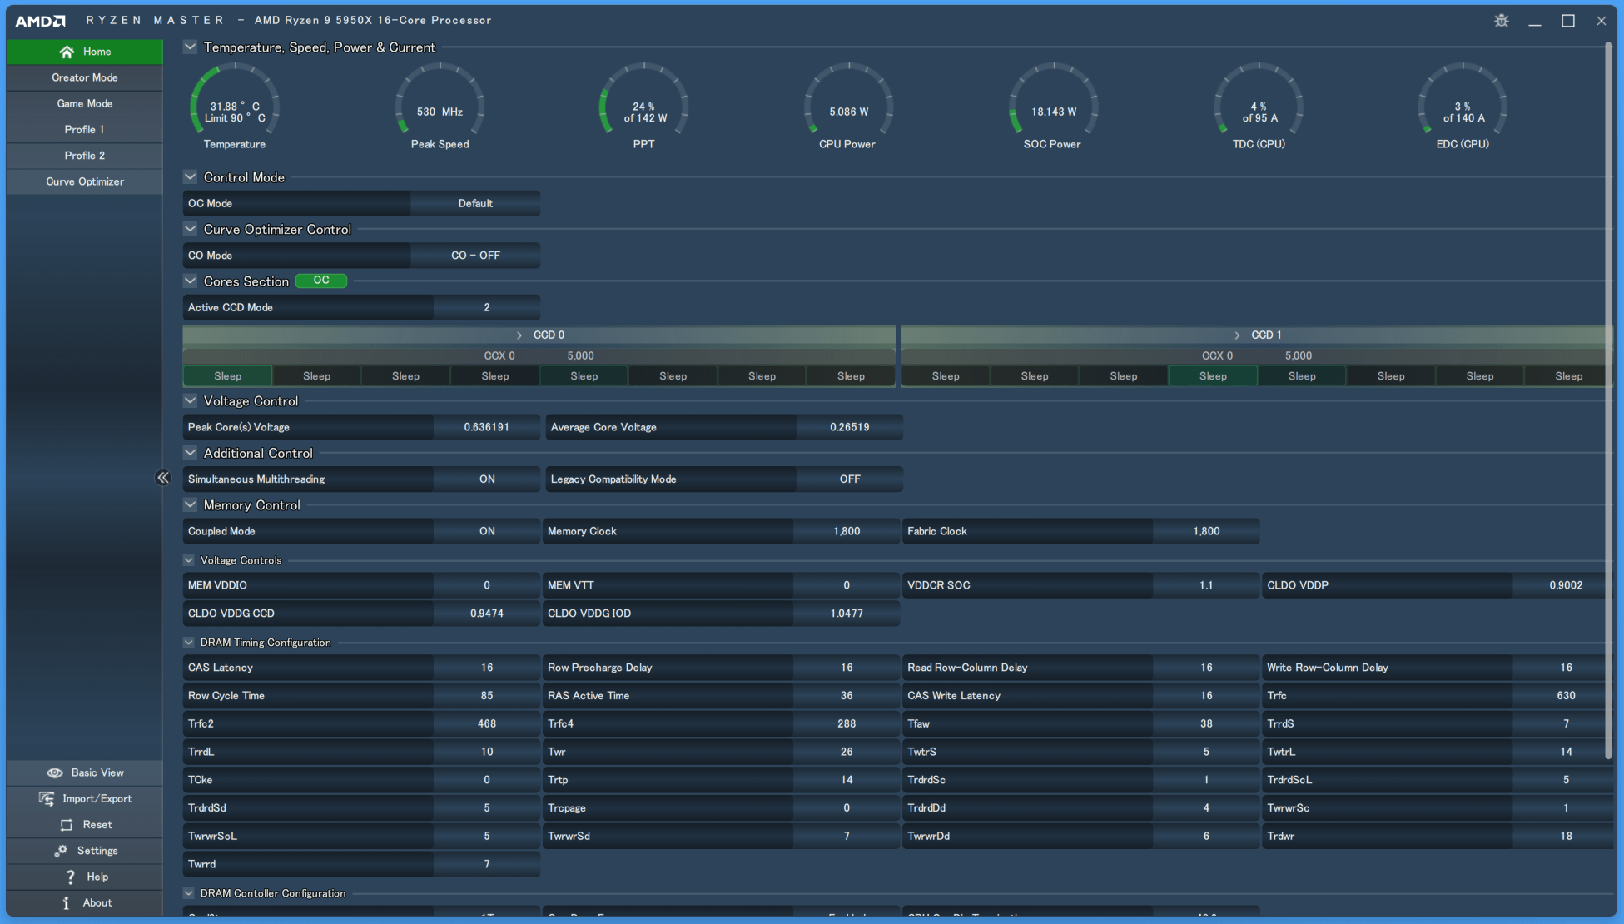Open Game Mode tab

click(85, 103)
